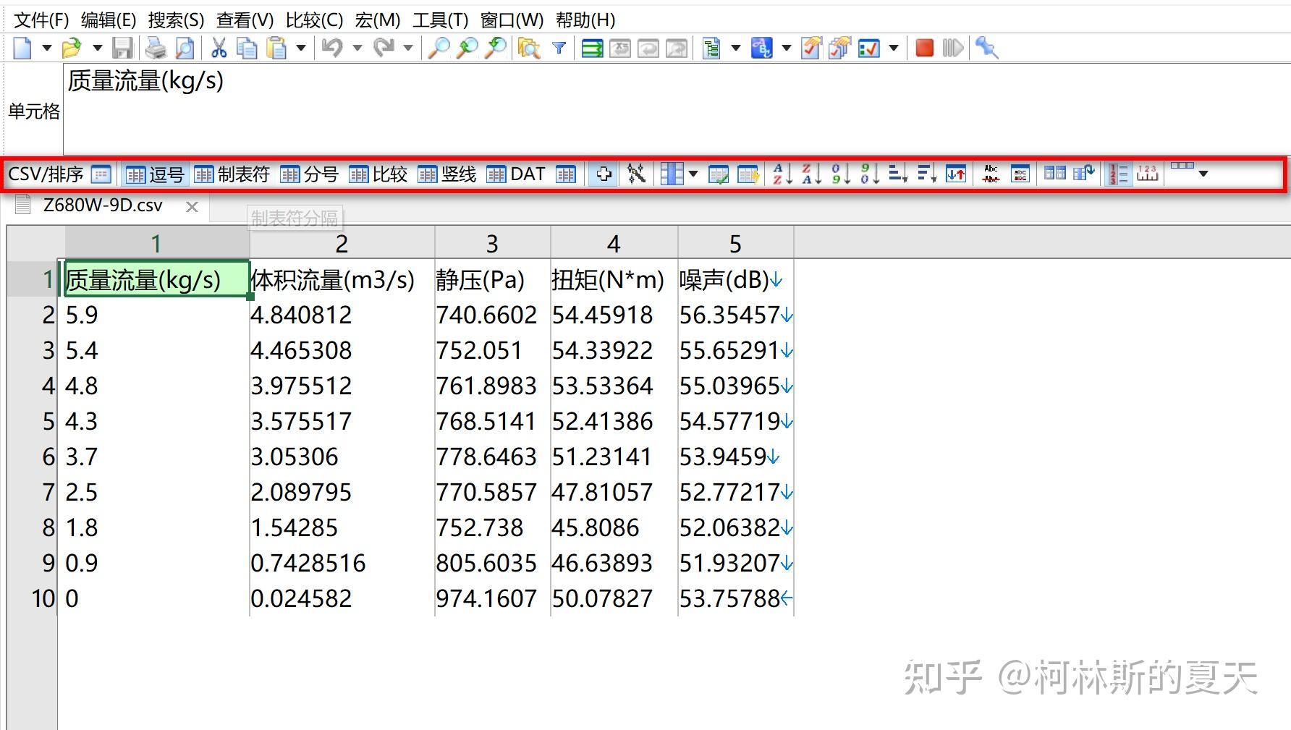The height and width of the screenshot is (730, 1291).
Task: Open the CSV conversion wand tool
Action: (x=636, y=174)
